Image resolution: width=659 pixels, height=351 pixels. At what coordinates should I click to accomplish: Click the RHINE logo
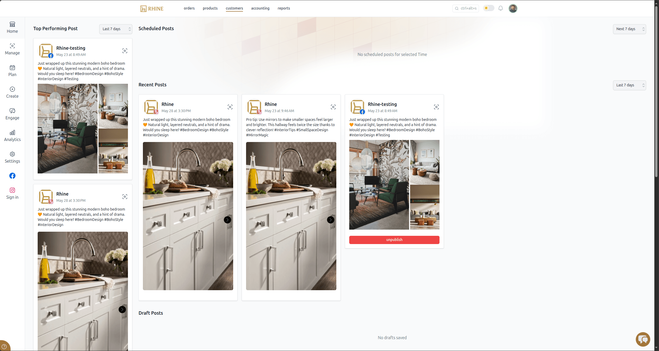click(152, 9)
